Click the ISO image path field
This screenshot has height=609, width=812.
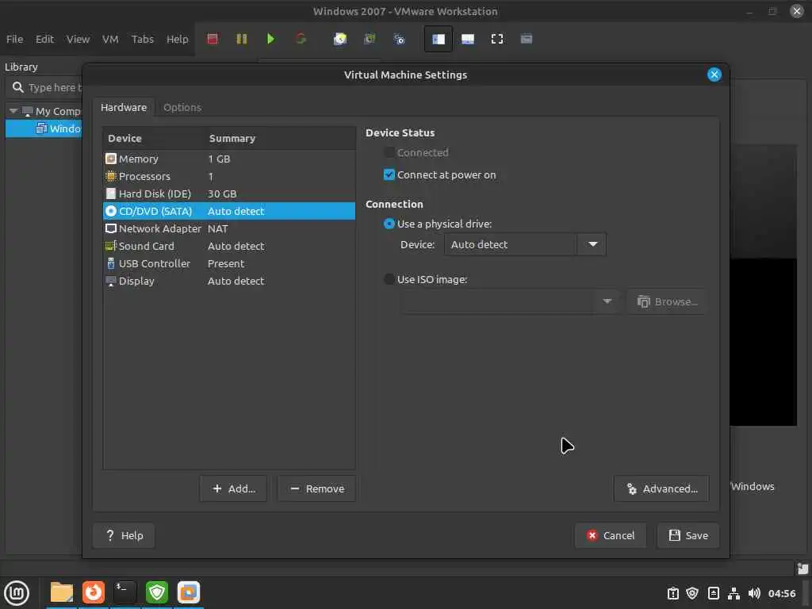[500, 301]
